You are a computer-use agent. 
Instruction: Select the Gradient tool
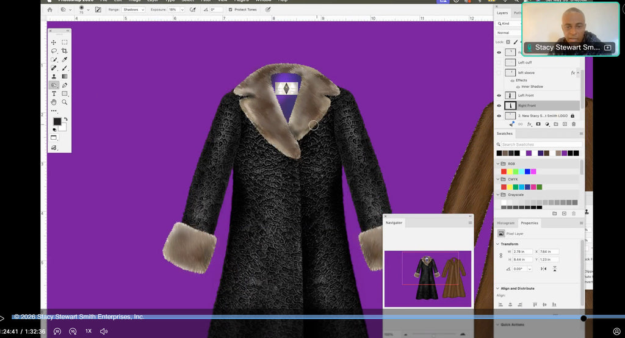[x=65, y=76]
